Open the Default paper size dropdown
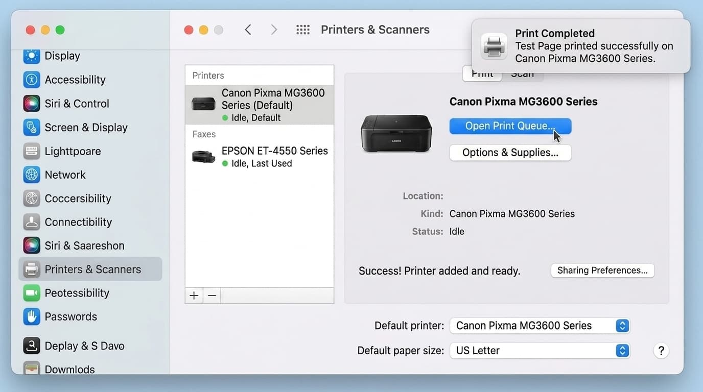 [540, 351]
